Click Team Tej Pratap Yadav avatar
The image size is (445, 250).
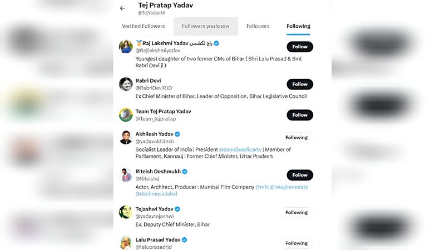126,114
